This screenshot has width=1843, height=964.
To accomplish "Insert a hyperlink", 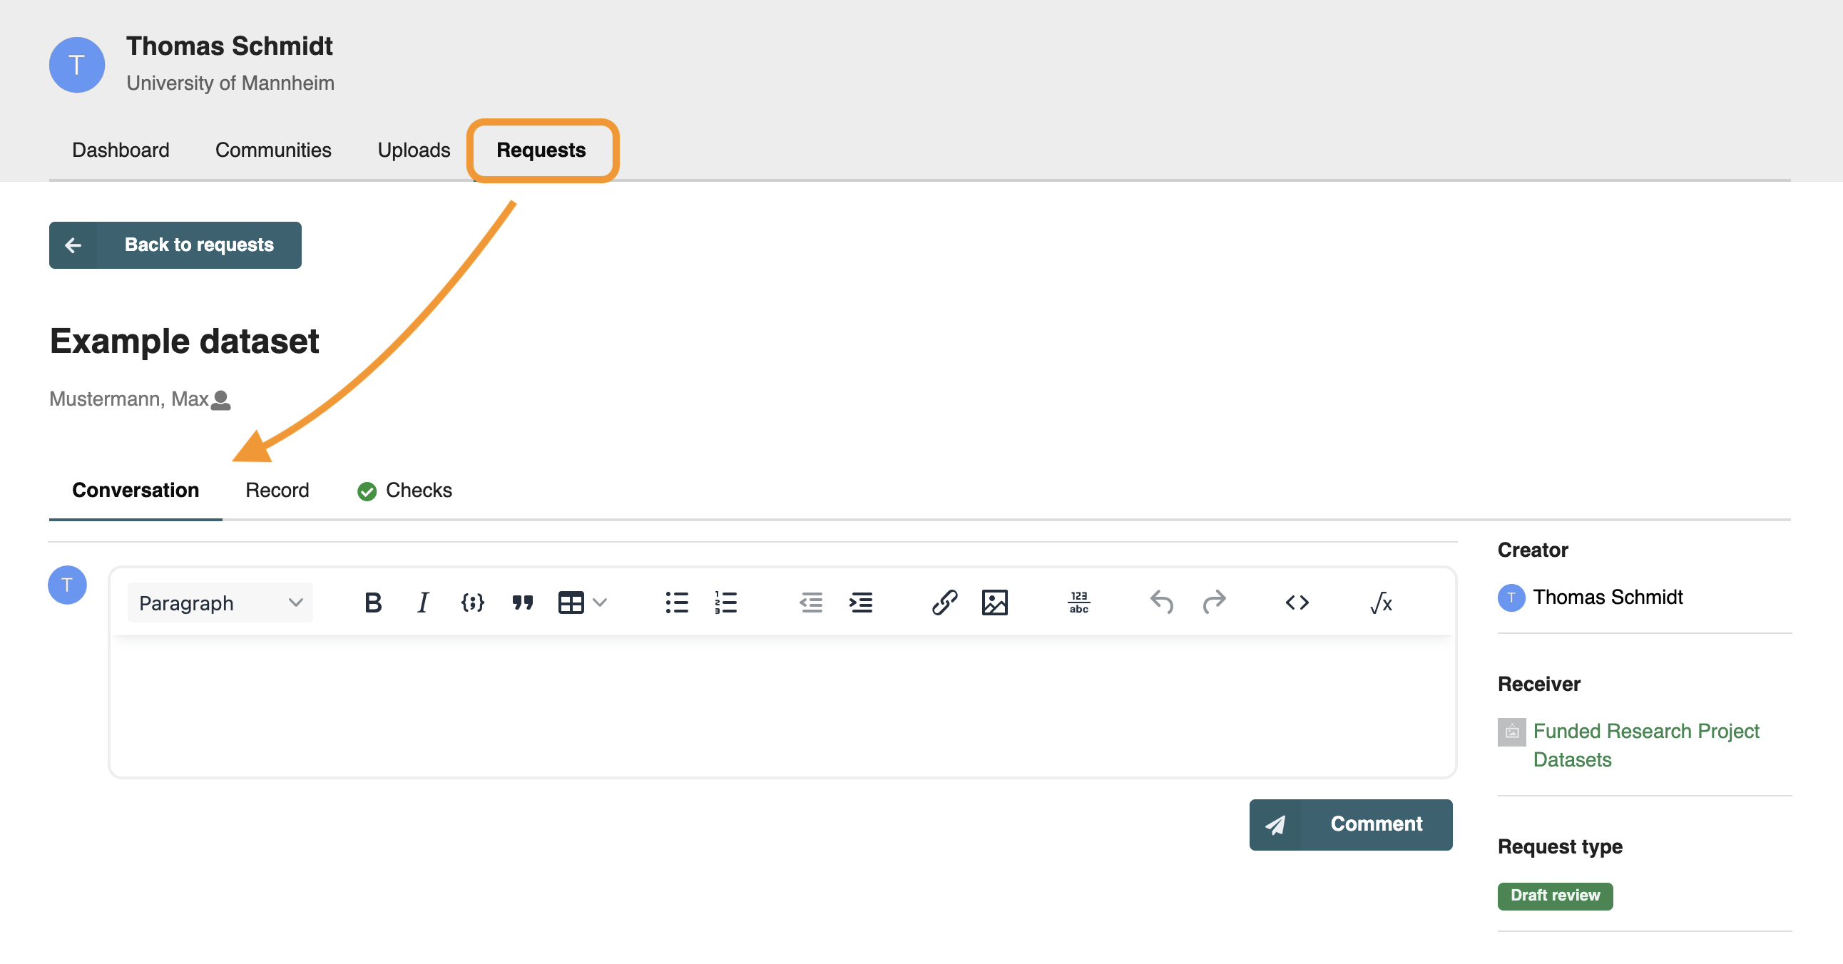I will tap(944, 603).
